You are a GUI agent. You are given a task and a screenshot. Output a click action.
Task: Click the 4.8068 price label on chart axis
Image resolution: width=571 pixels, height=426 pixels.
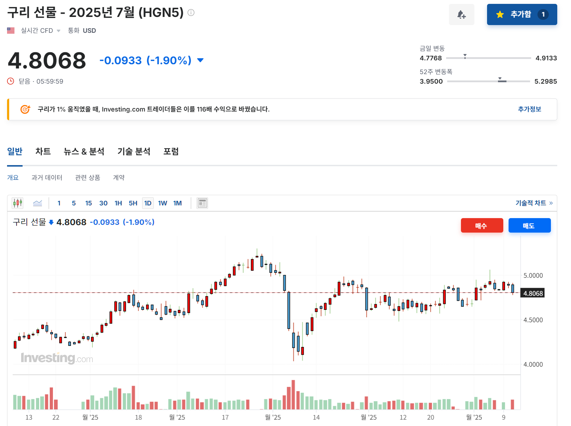pos(533,293)
